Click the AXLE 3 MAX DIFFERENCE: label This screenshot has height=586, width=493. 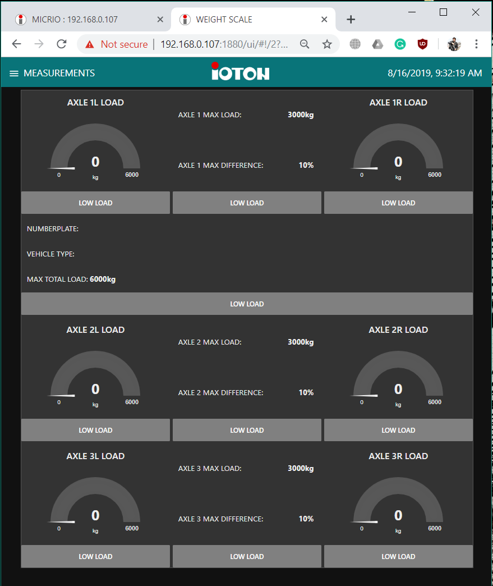(x=221, y=519)
